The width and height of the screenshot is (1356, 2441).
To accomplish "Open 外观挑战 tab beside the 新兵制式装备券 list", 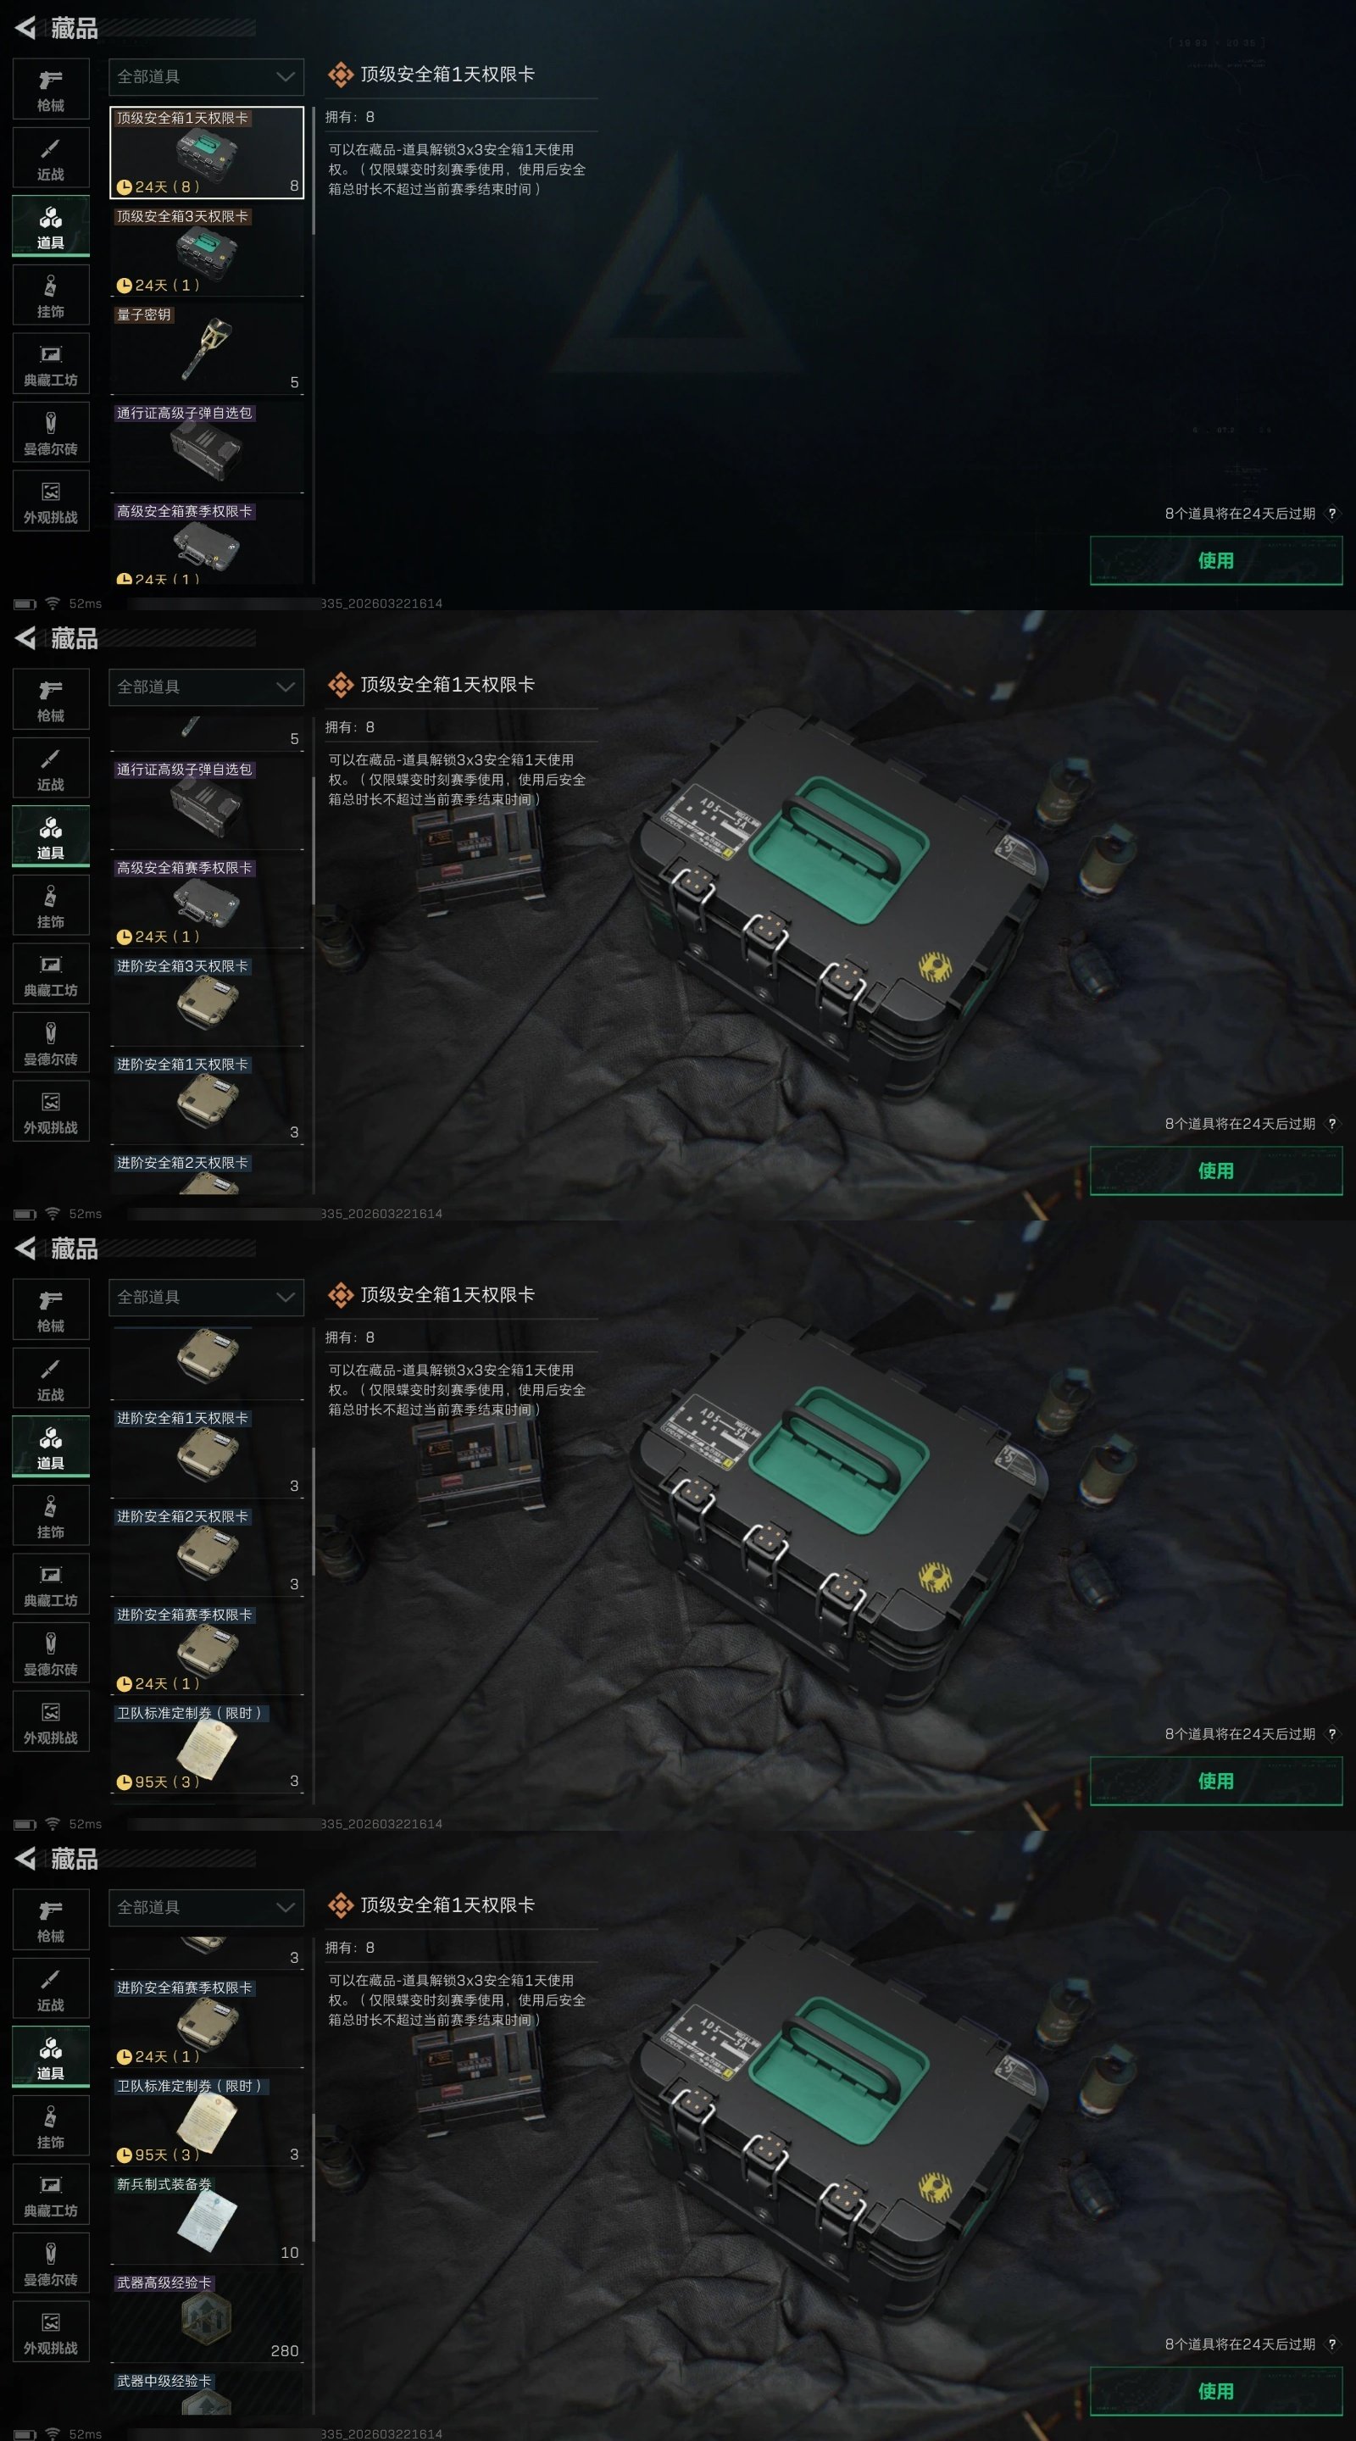I will tap(51, 2331).
